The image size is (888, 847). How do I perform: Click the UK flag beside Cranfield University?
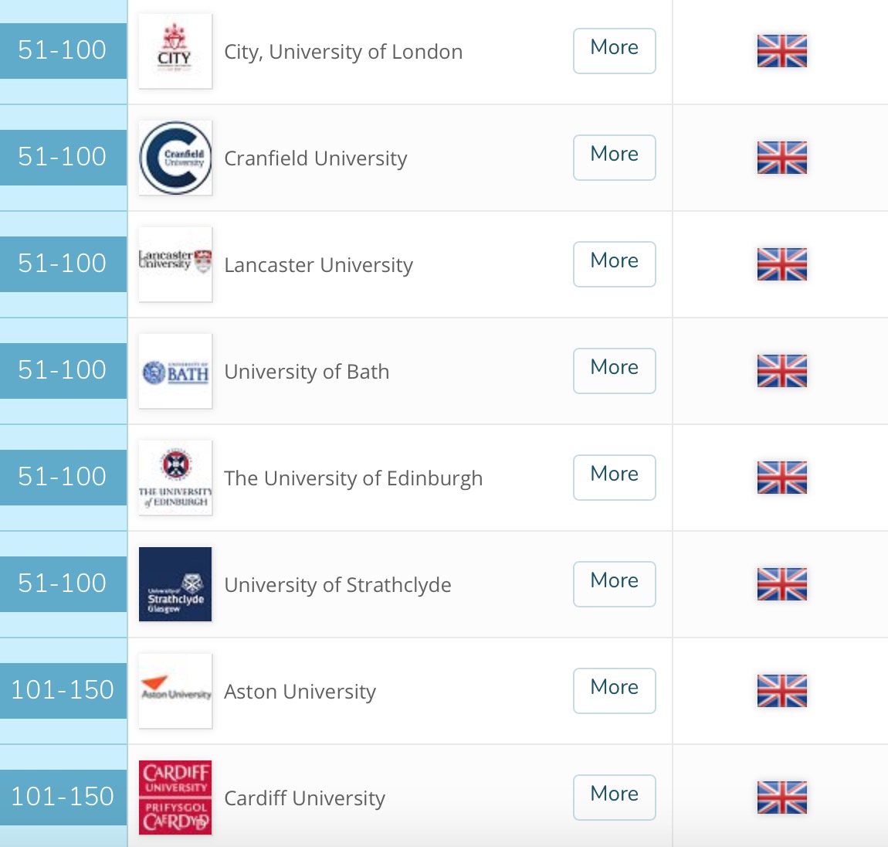coord(781,158)
